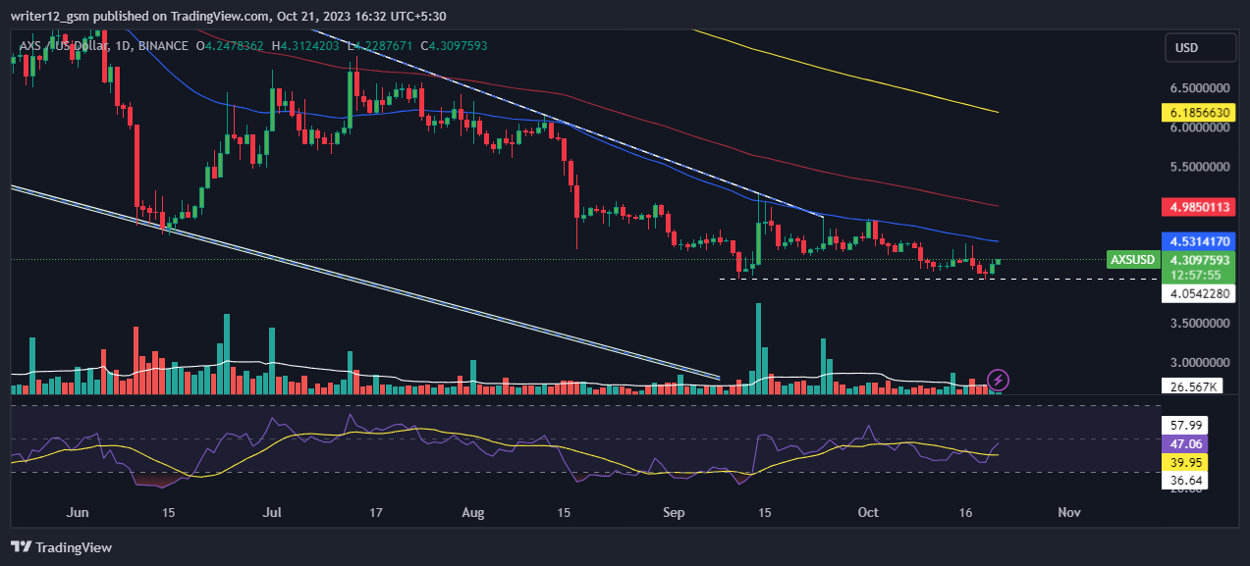Click the volume value 26.567K label

[1192, 386]
